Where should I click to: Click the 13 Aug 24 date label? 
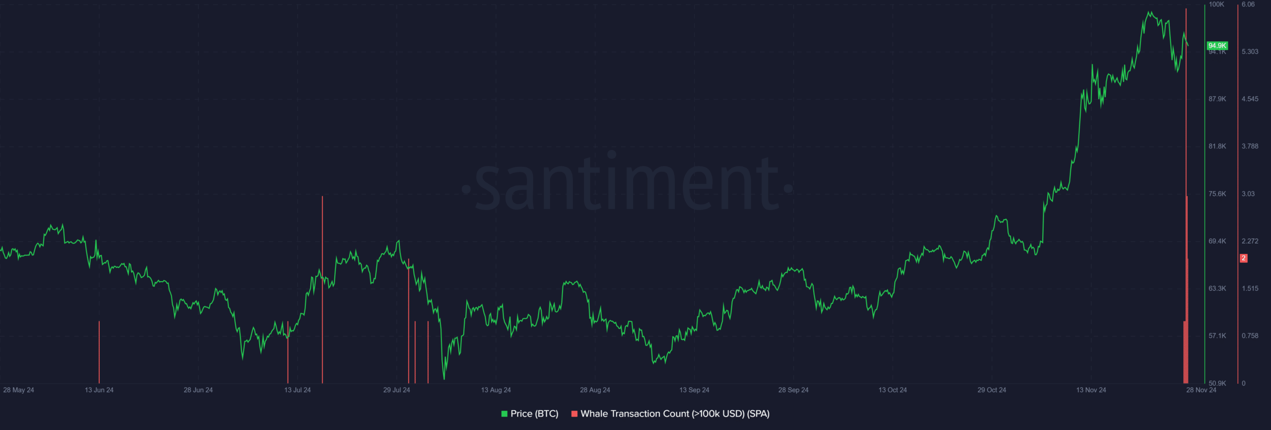click(496, 390)
